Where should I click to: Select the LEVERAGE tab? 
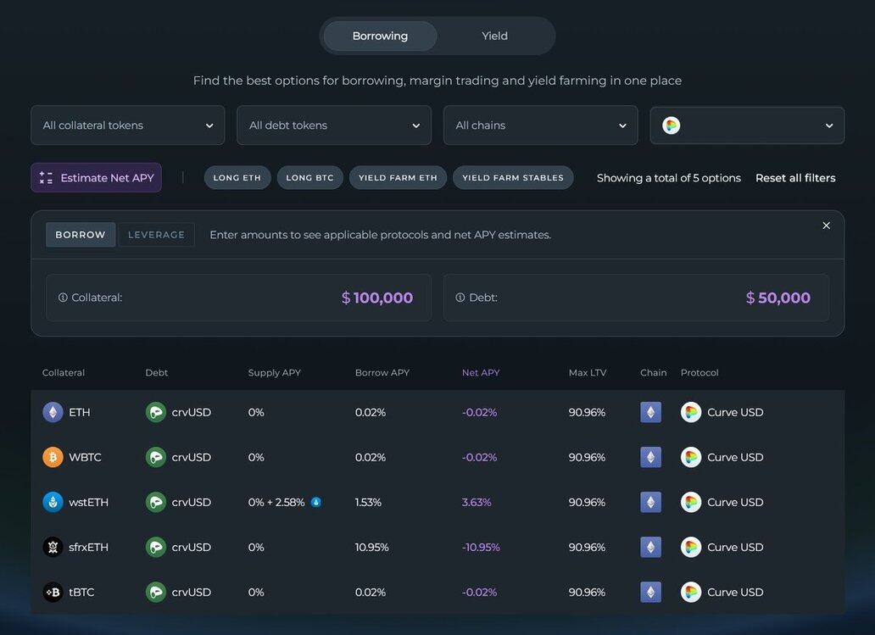click(x=156, y=235)
